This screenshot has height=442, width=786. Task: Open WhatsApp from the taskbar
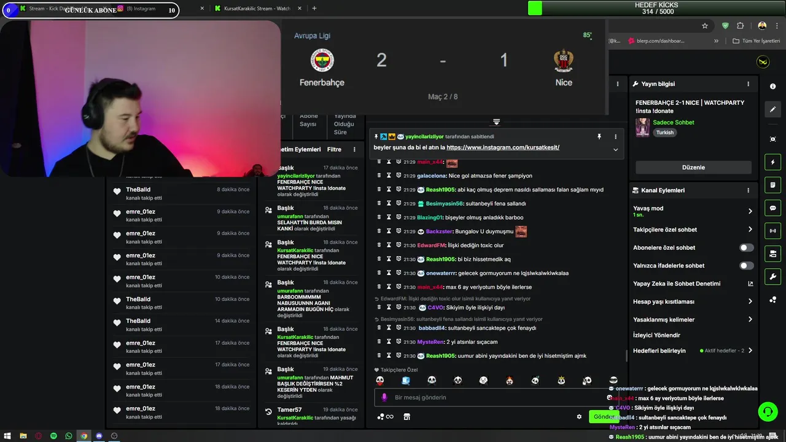69,436
